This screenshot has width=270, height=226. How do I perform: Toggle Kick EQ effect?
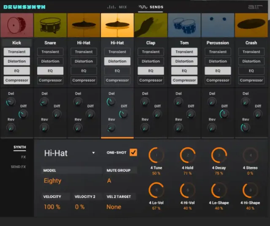[x=17, y=71]
